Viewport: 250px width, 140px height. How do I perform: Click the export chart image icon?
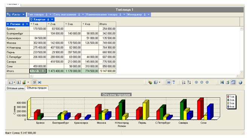coord(222,82)
